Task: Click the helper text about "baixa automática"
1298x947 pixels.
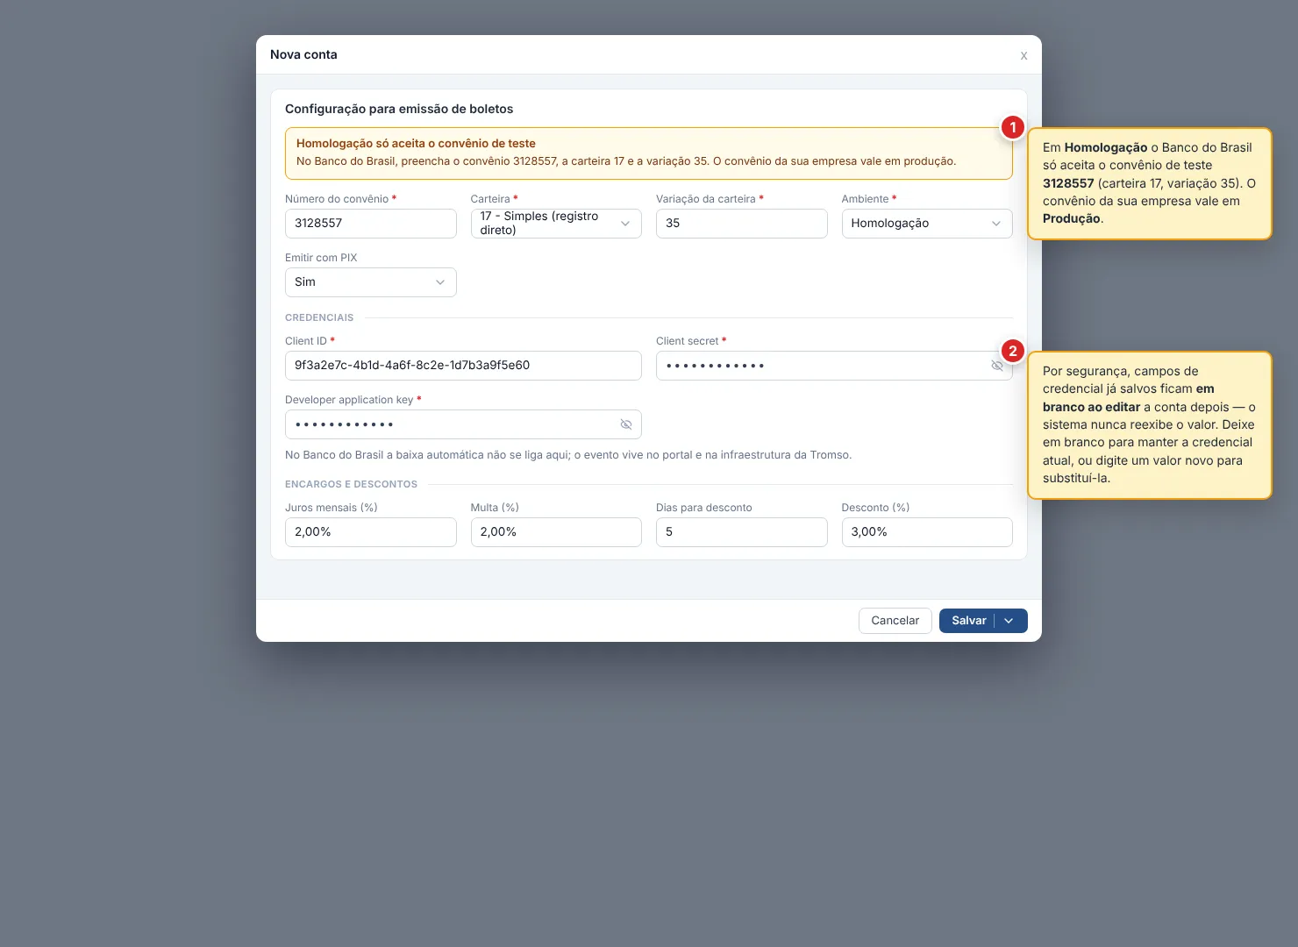Action: pos(568,455)
